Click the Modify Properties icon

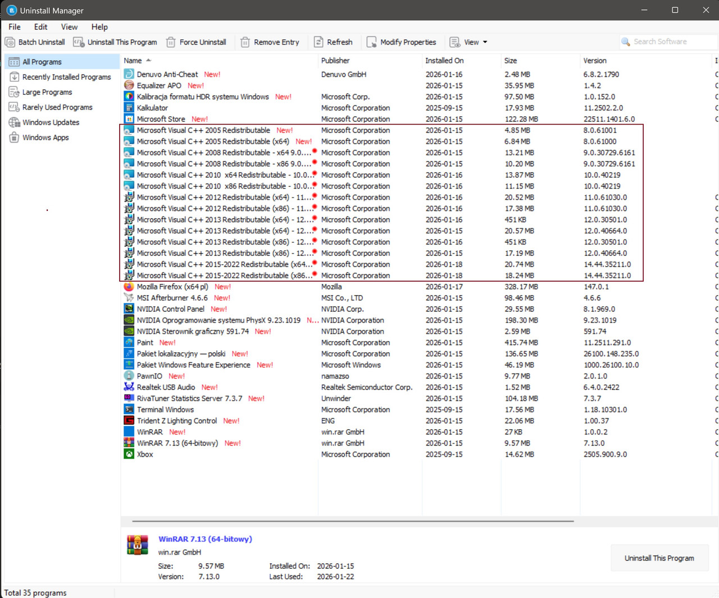371,42
